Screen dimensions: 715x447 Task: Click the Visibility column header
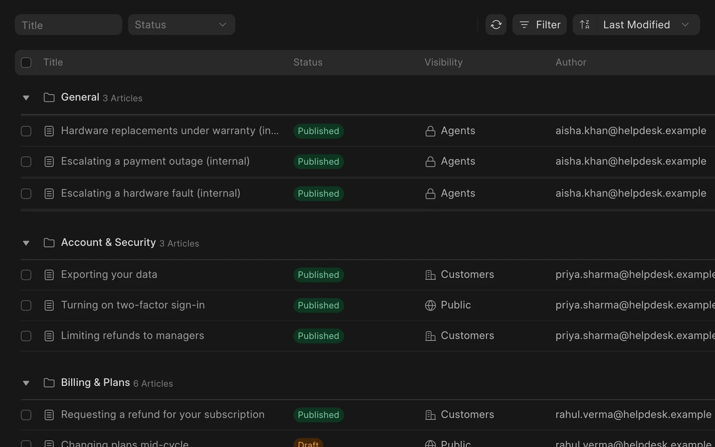(x=443, y=62)
